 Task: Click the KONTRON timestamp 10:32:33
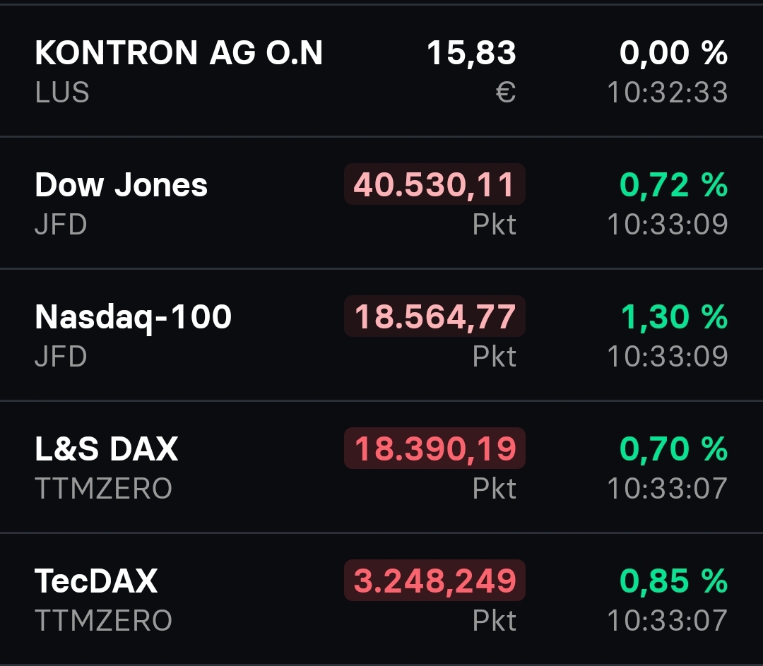[668, 93]
